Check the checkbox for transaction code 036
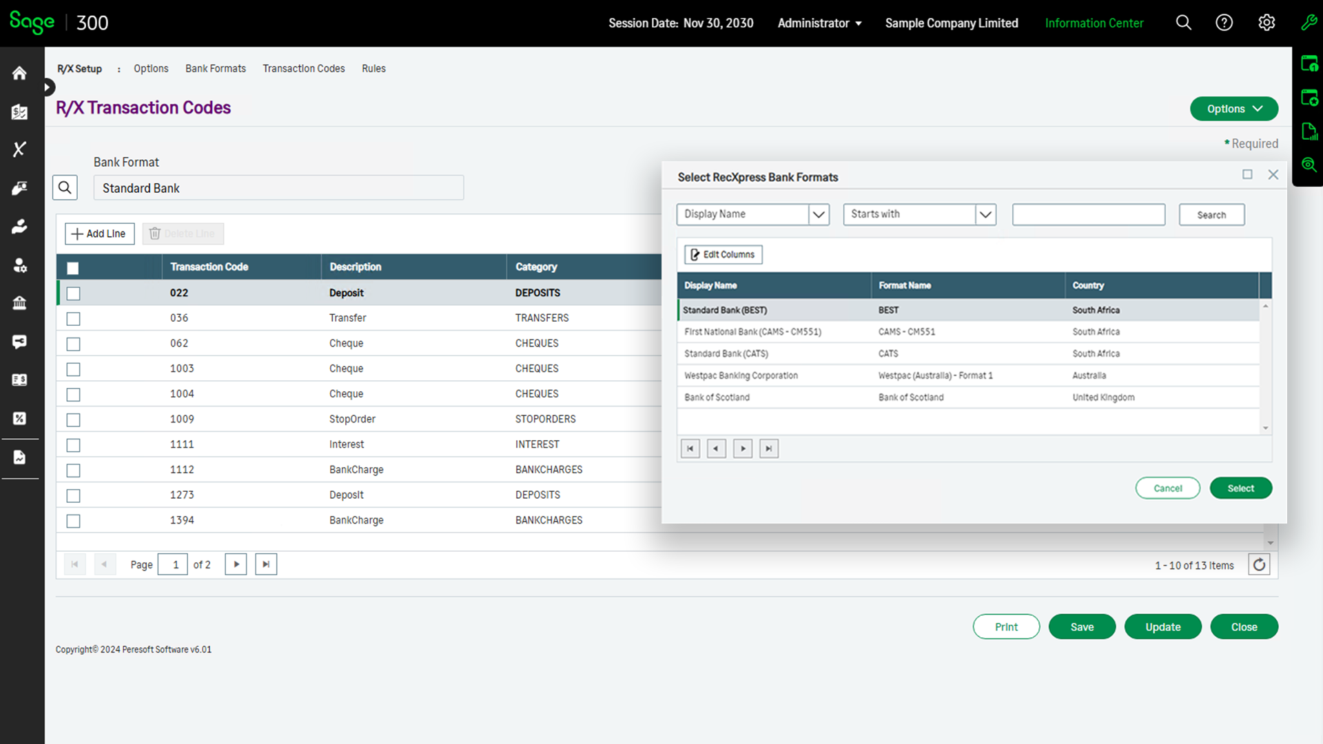Viewport: 1323px width, 744px height. pyautogui.click(x=73, y=318)
